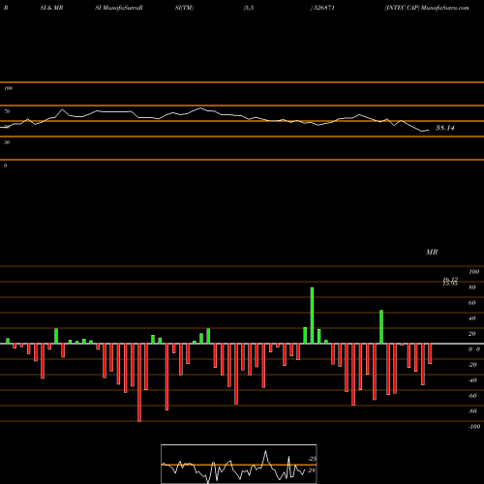Click the tallest green histogram bar

point(312,316)
